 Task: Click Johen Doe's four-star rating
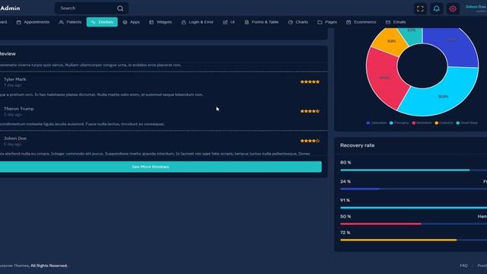[x=310, y=141]
